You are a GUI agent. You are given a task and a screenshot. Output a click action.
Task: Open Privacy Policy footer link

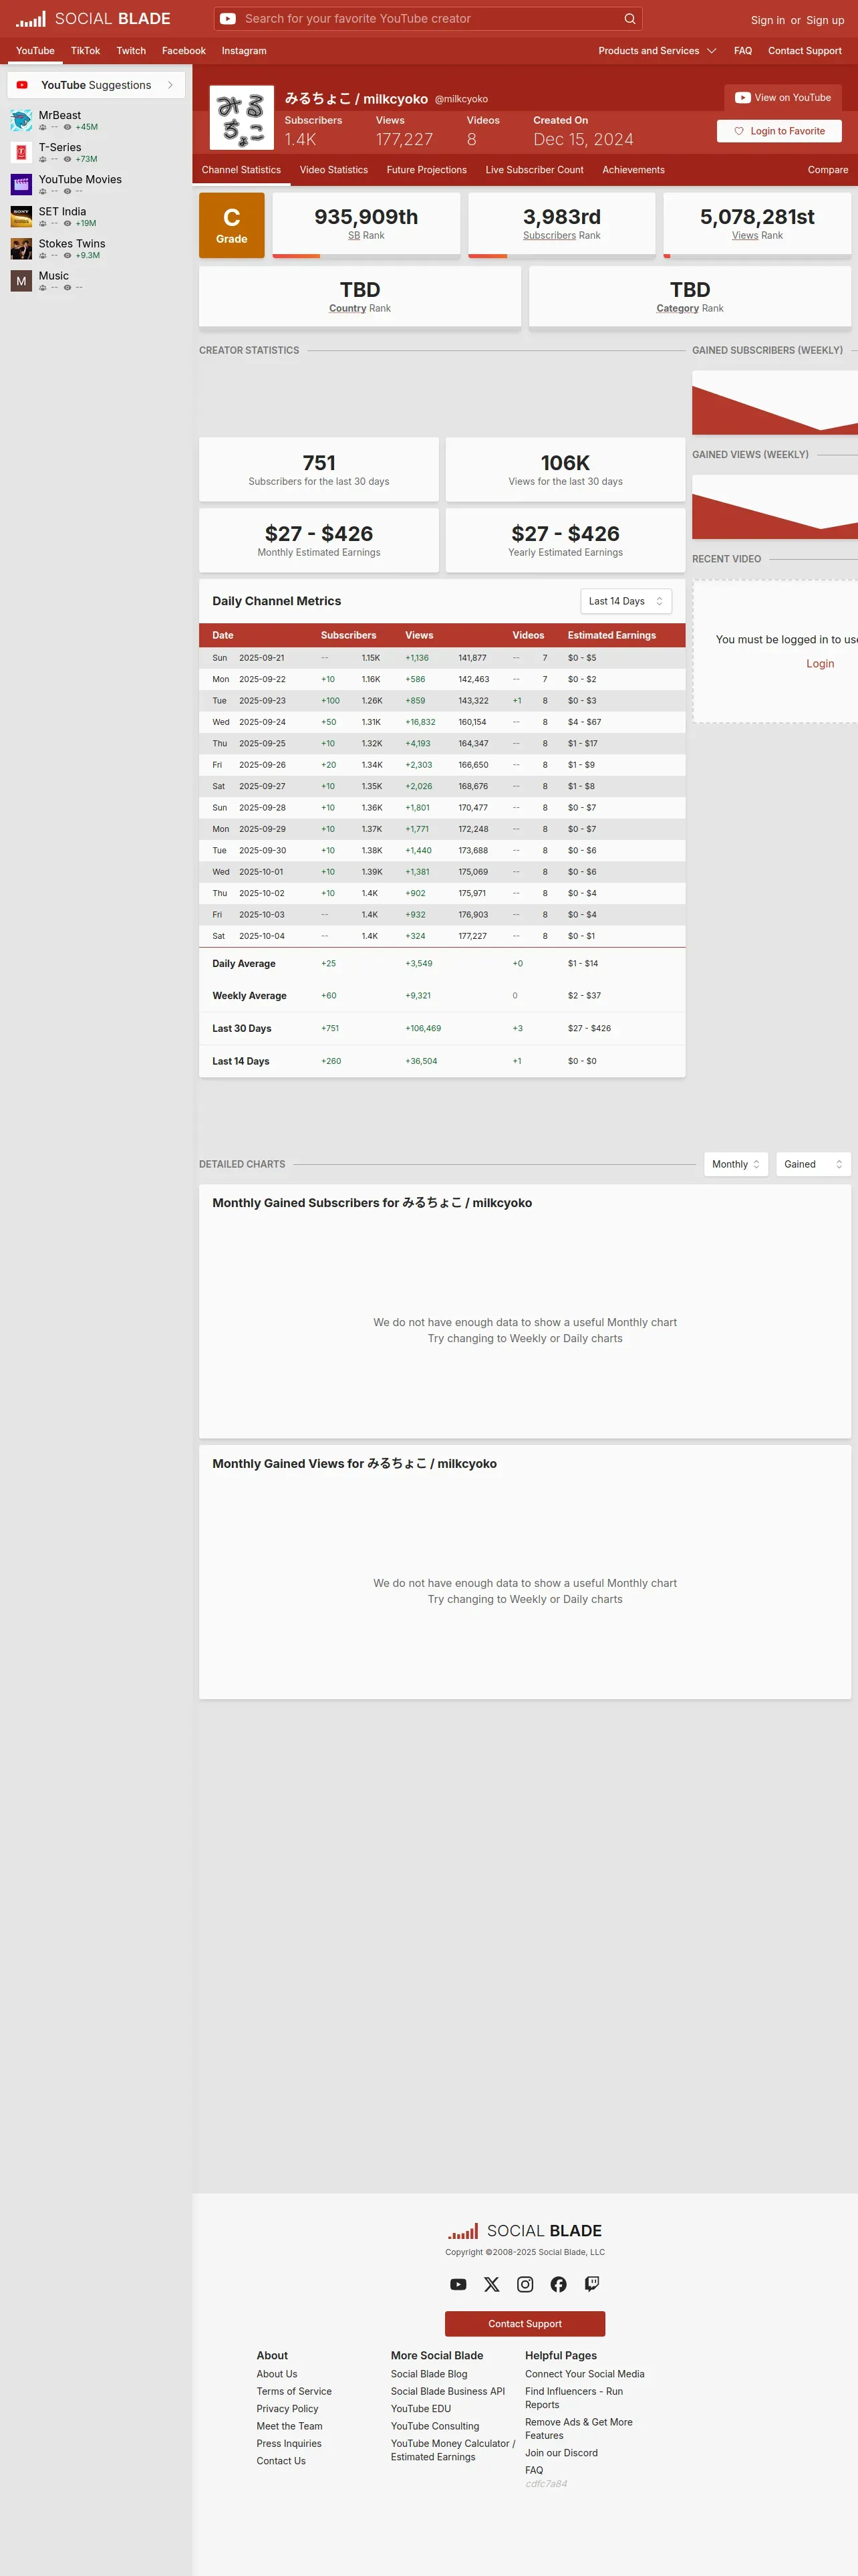coord(287,2409)
